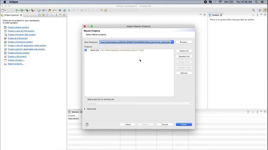
Task: Click the Create a project... link
Action: pos(16,60)
